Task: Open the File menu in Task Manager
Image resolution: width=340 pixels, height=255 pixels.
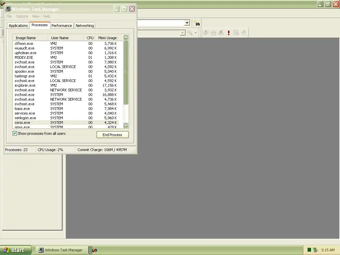Action: click(9, 16)
